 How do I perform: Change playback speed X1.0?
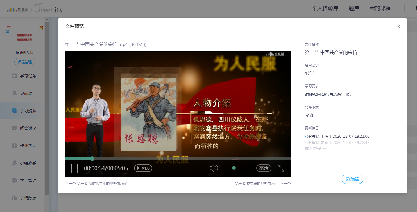coord(143,168)
